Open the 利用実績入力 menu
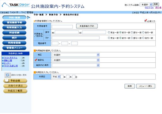This screenshot has height=114, width=162. click(x=14, y=28)
